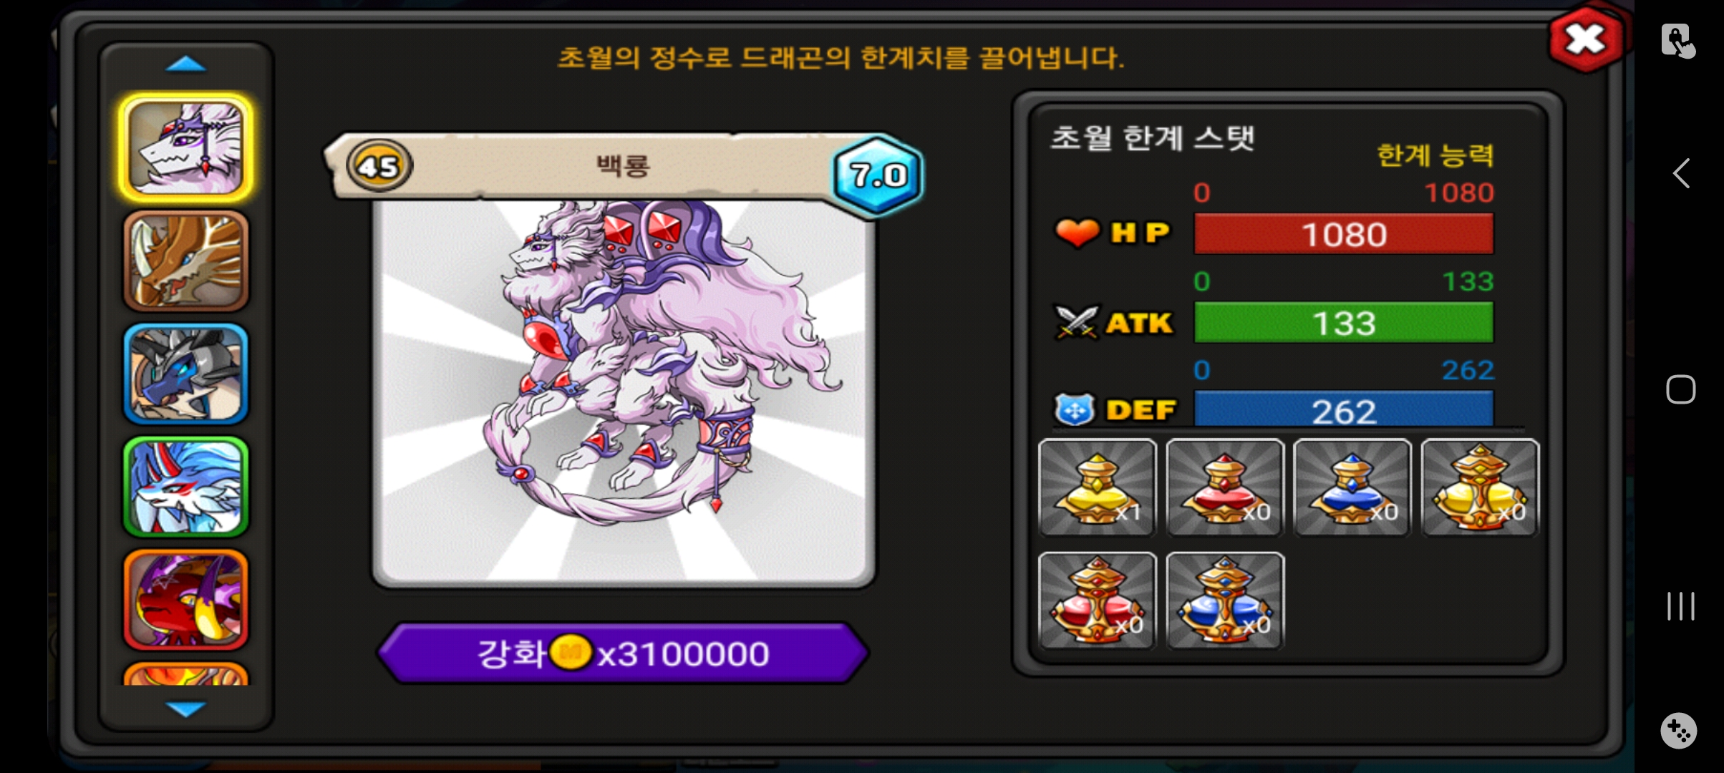
Task: Choose the red and purple dragon portrait
Action: click(x=186, y=600)
